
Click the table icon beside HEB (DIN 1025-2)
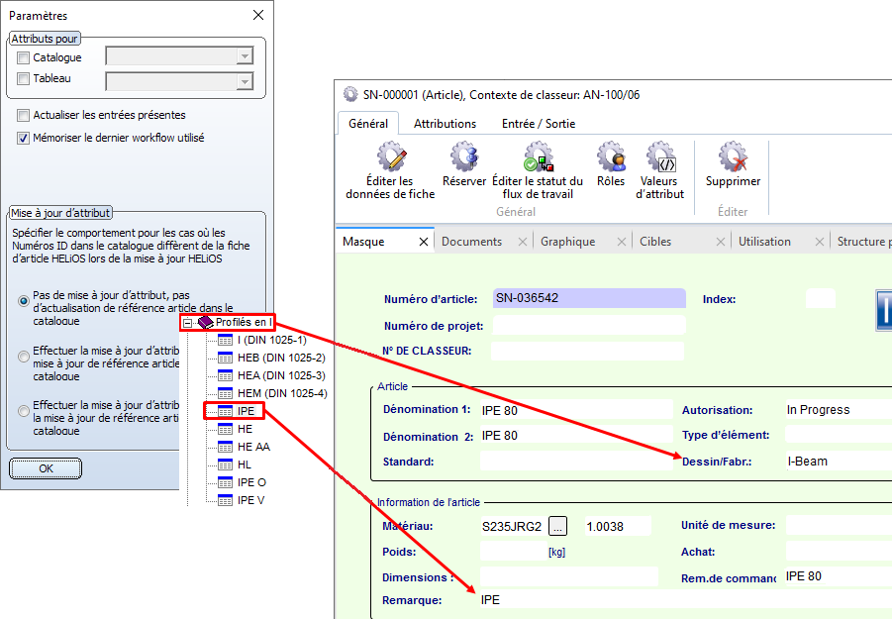(x=226, y=358)
